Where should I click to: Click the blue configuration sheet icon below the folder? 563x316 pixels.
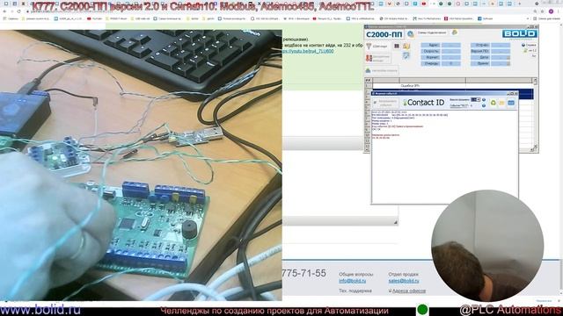pyautogui.click(x=406, y=55)
